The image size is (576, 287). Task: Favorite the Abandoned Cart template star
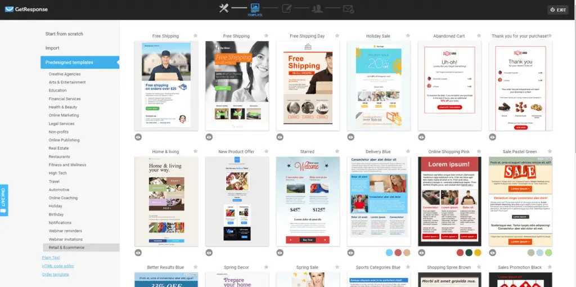tap(479, 35)
